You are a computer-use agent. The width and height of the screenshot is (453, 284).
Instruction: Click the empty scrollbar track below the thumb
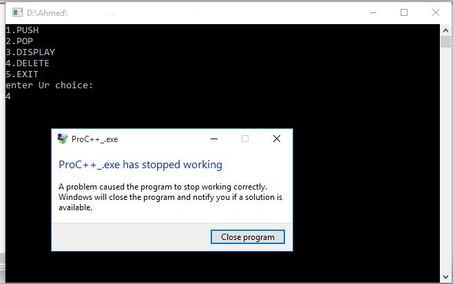pos(445,159)
